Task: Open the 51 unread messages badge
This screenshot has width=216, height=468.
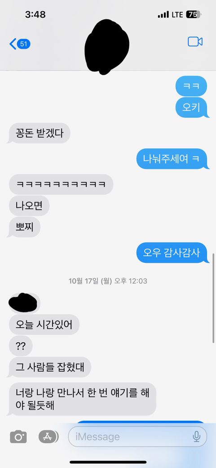Action: [24, 44]
